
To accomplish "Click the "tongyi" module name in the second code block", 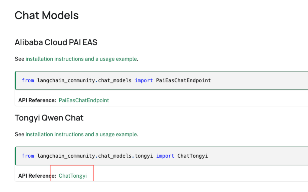I will point(144,156).
